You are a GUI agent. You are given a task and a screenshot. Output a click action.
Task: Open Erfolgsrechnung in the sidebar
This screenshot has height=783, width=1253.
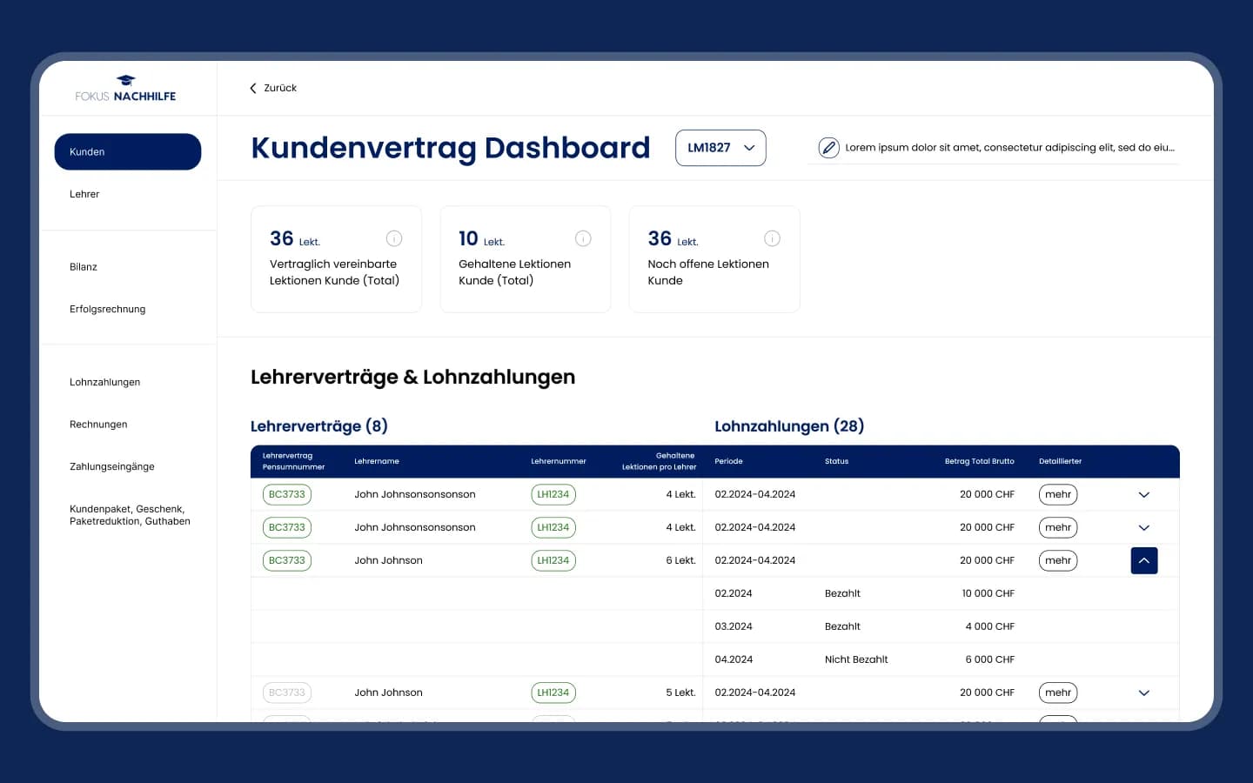click(108, 309)
